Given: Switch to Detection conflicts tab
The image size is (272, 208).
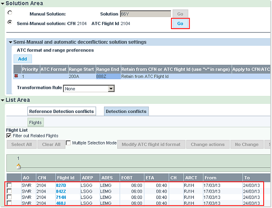Looking at the screenshot, I should [x=126, y=111].
